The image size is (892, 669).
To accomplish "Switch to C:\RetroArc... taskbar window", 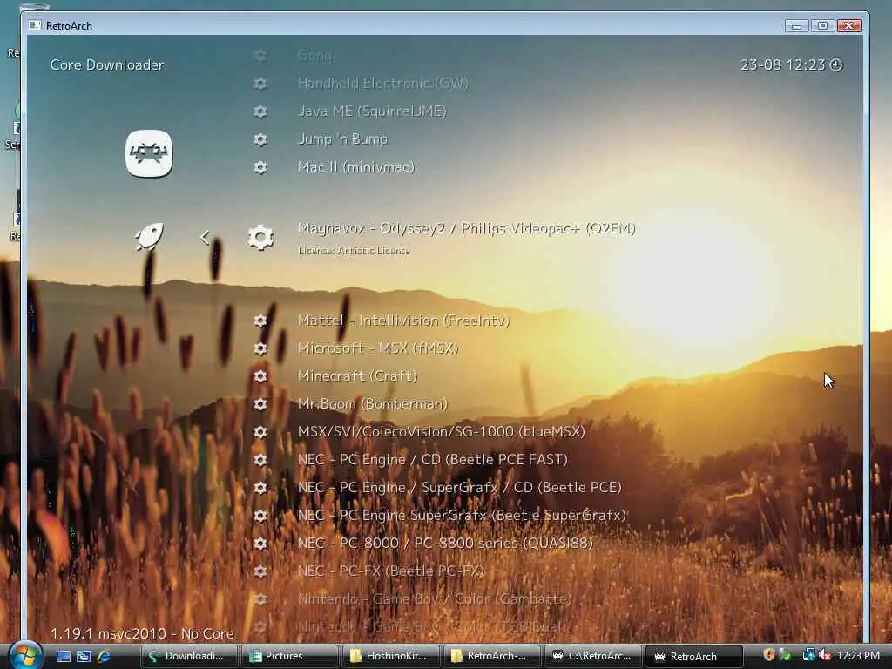I will click(592, 656).
